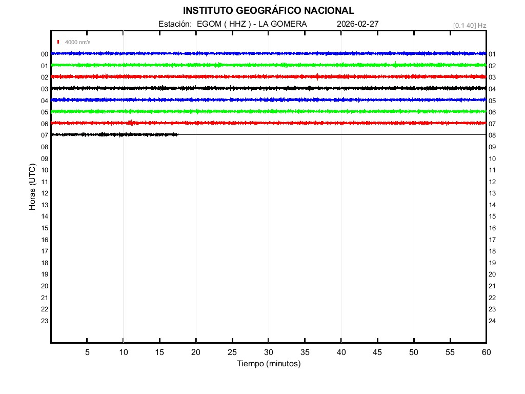Select the 2026-02-27 date text
Image resolution: width=525 pixels, height=394 pixels.
(358, 24)
